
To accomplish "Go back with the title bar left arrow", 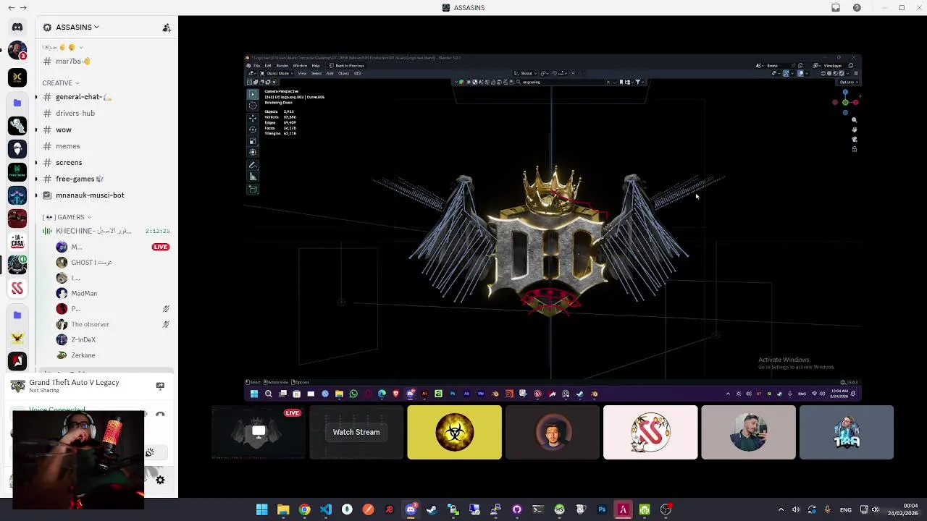I will [x=11, y=8].
